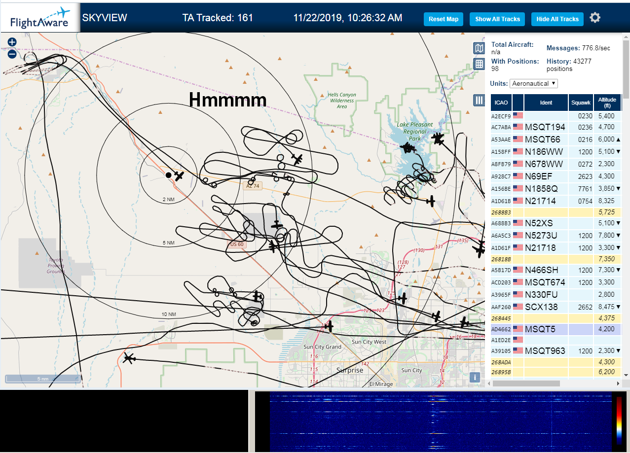Screen dimensions: 630x453
Task: Select the MSQT66 aircraft row
Action: (x=556, y=139)
